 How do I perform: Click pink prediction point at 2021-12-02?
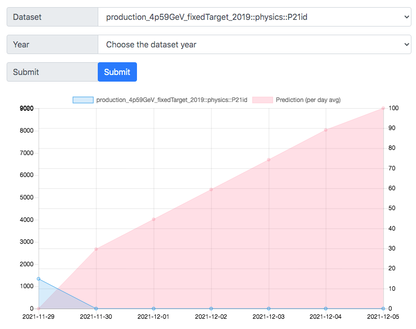click(211, 189)
